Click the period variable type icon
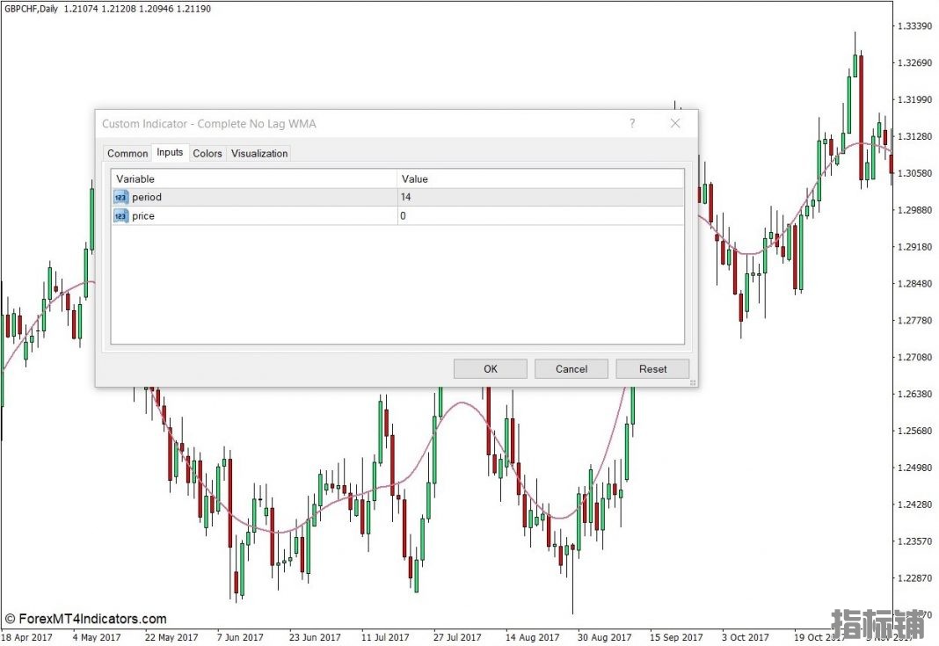This screenshot has height=646, width=939. (x=121, y=197)
